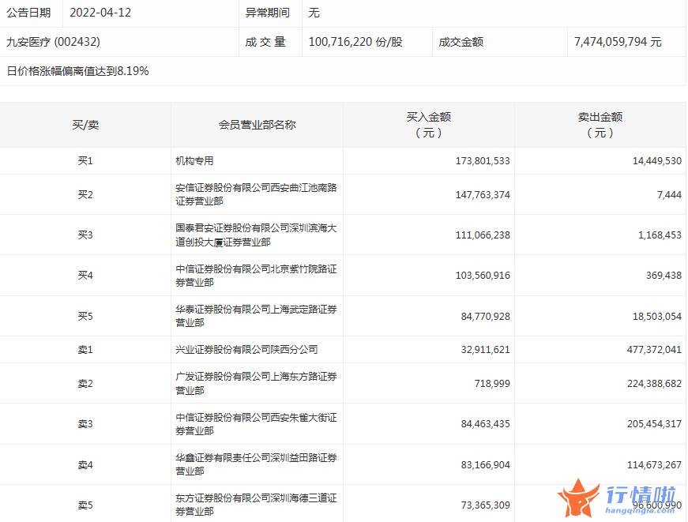
Task: Select buy amount 84,770,928
Action: [485, 316]
